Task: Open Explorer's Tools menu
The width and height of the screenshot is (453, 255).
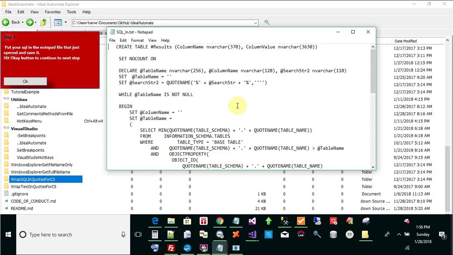Action: tap(71, 12)
